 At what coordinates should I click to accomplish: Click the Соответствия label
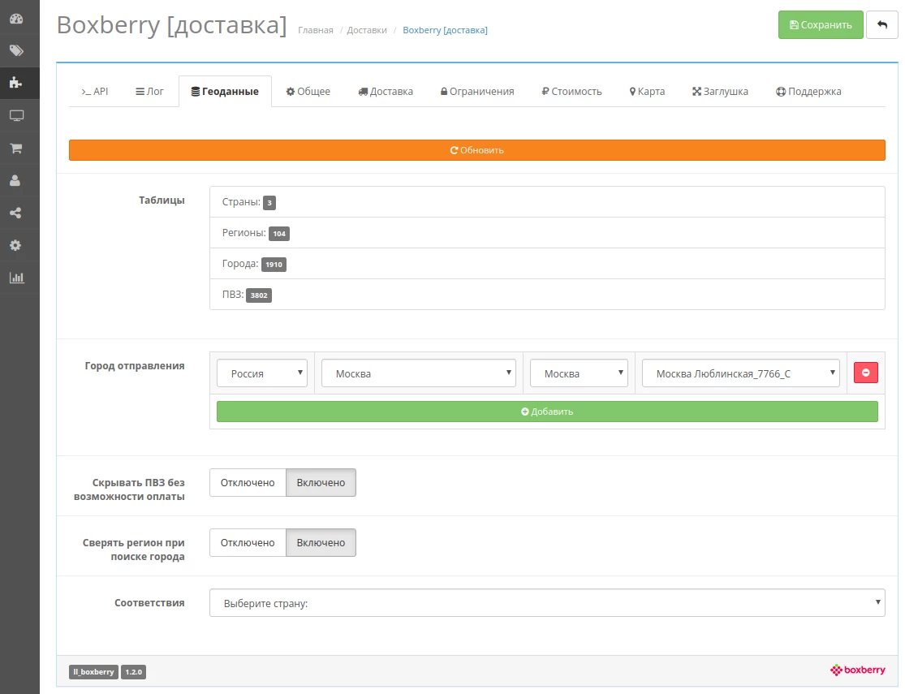coord(149,603)
